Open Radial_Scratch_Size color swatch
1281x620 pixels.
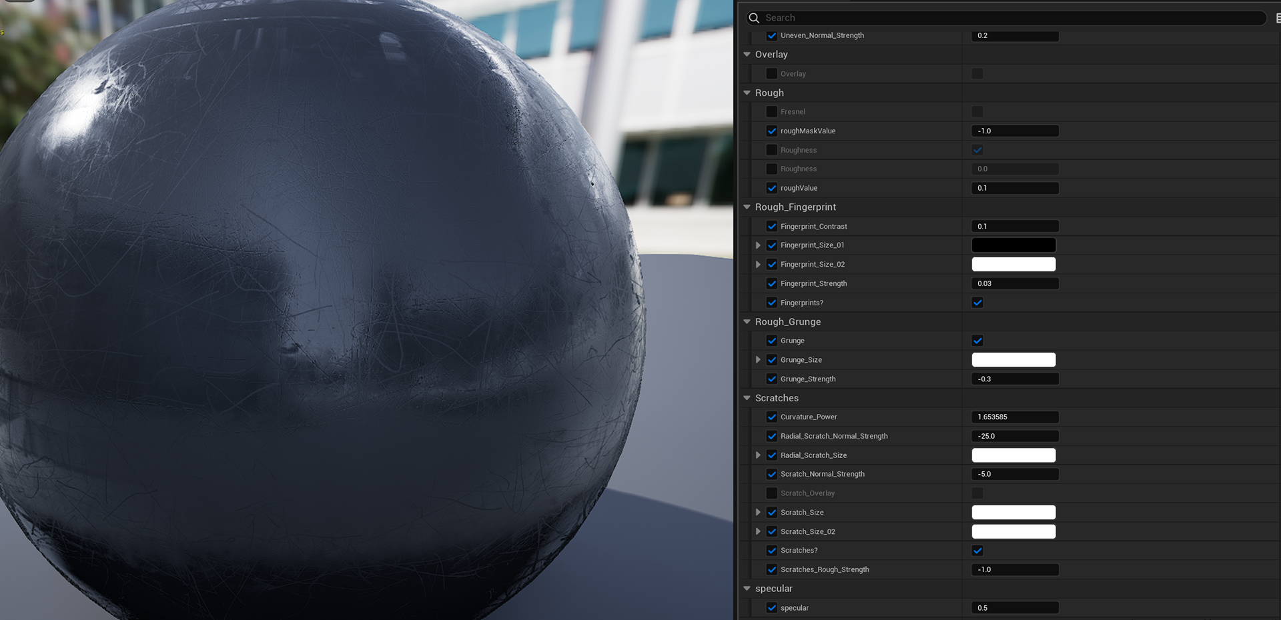click(1013, 455)
